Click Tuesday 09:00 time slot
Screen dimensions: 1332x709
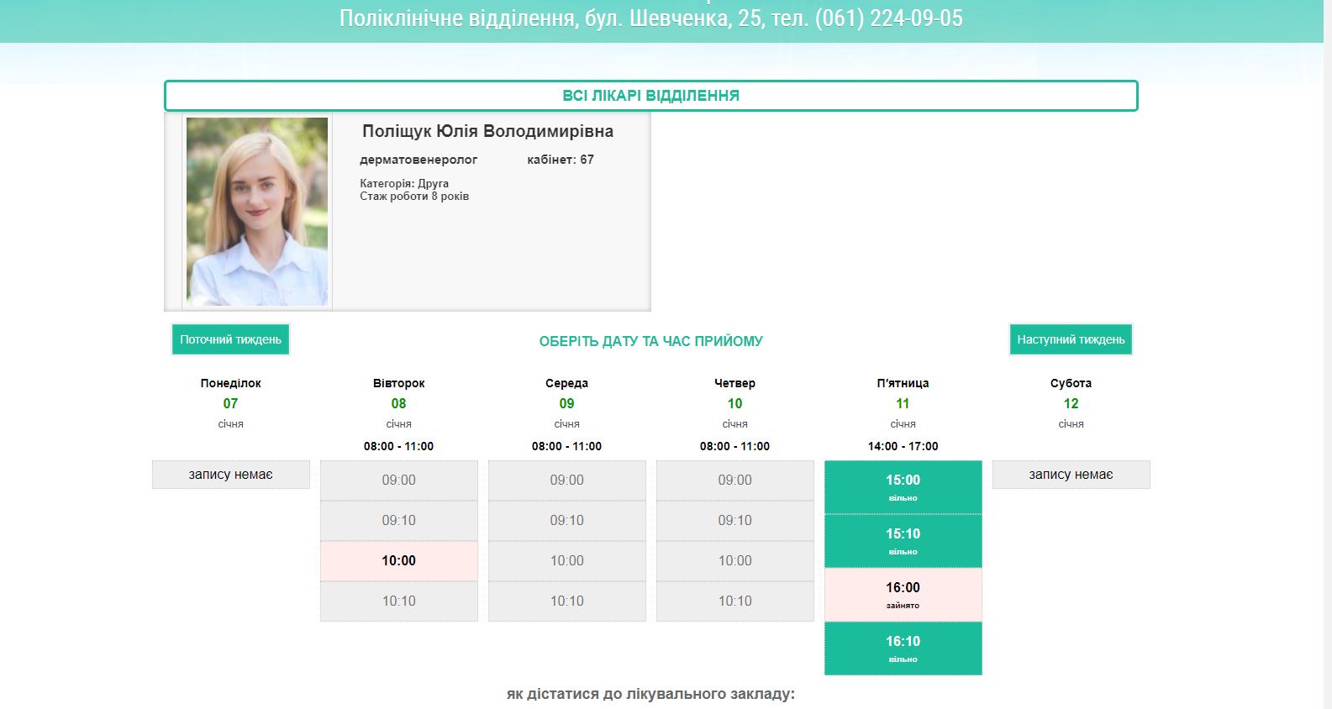tap(398, 481)
